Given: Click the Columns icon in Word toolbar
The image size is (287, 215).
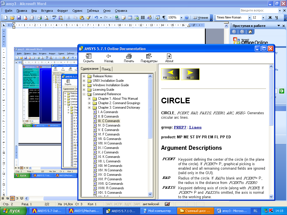Looking at the screenshot, I should (x=143, y=18).
